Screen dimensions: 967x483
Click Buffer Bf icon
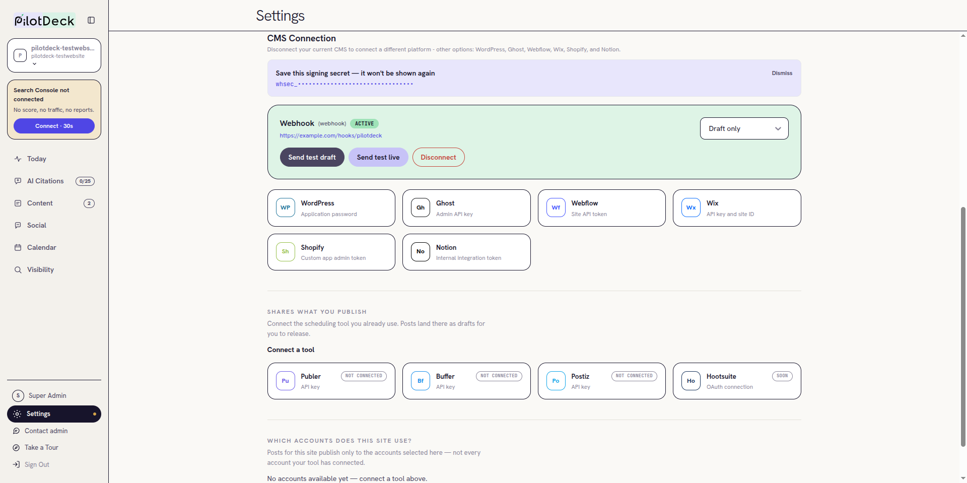click(x=421, y=381)
